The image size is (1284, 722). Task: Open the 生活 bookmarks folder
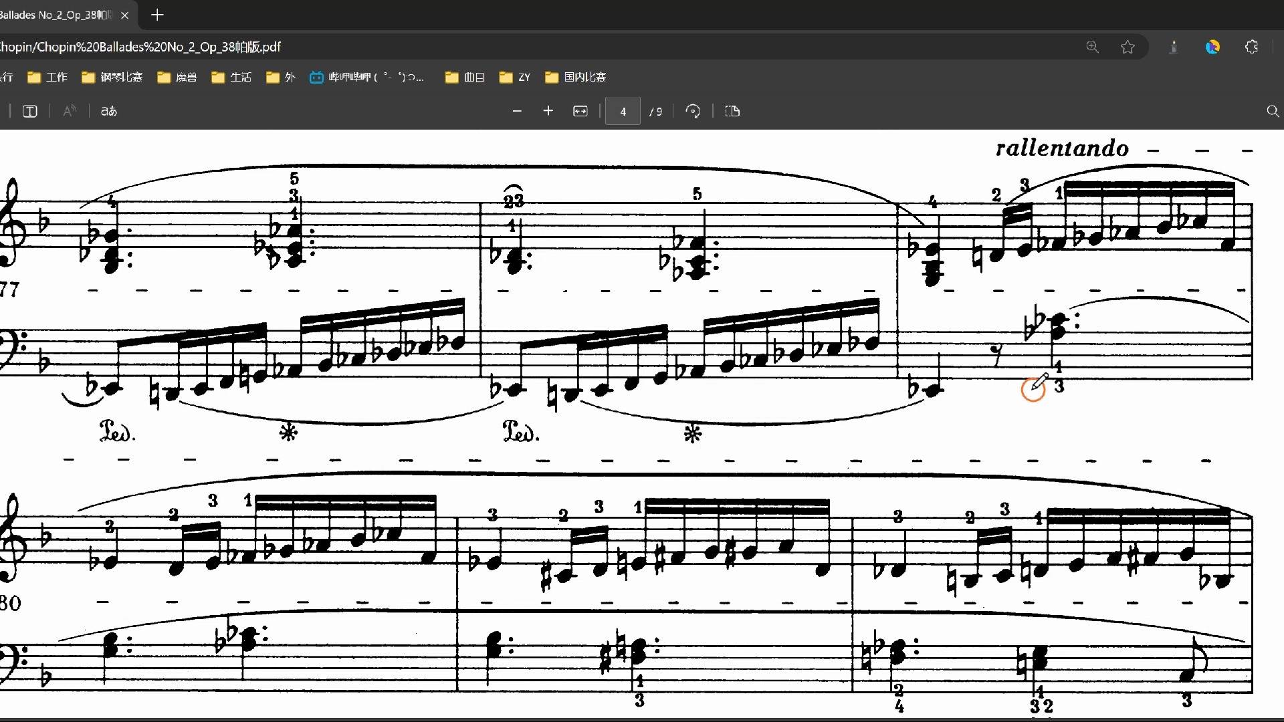pos(231,77)
